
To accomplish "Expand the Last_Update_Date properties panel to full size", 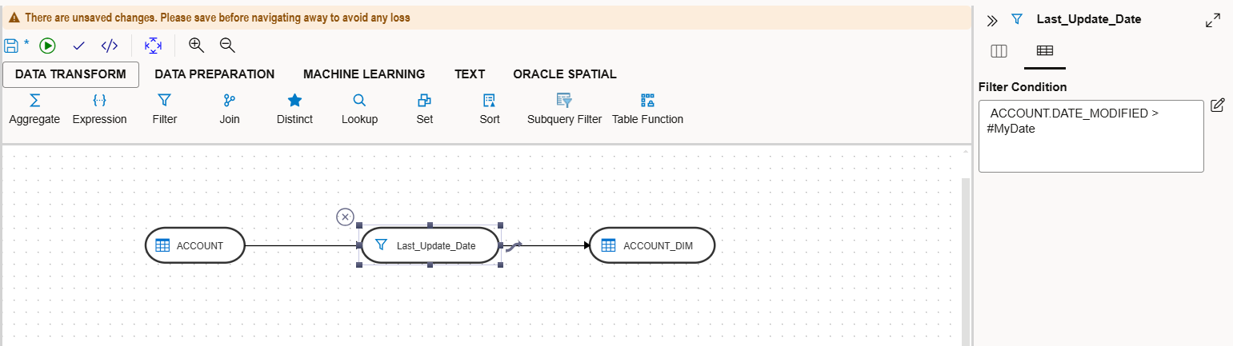I will (1213, 21).
